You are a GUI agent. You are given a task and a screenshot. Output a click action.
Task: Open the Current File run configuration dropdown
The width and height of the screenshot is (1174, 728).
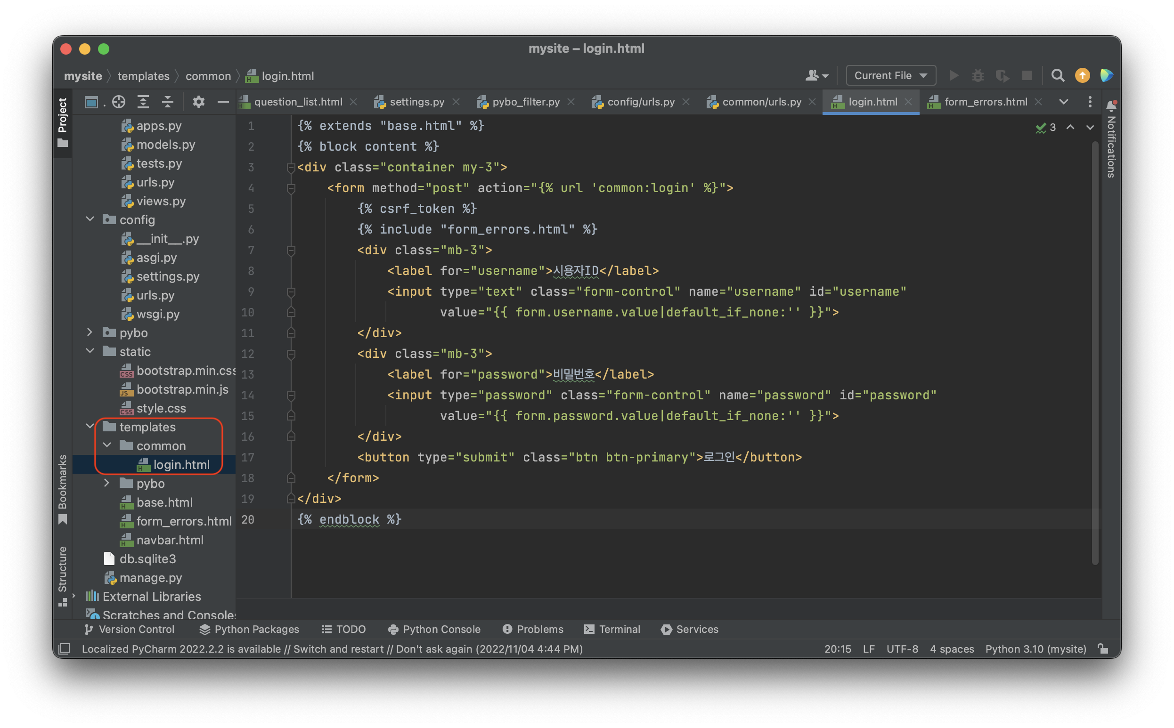pyautogui.click(x=890, y=76)
